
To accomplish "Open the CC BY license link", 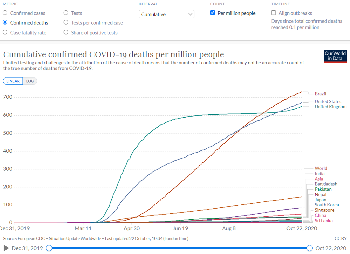I will pos(341,238).
